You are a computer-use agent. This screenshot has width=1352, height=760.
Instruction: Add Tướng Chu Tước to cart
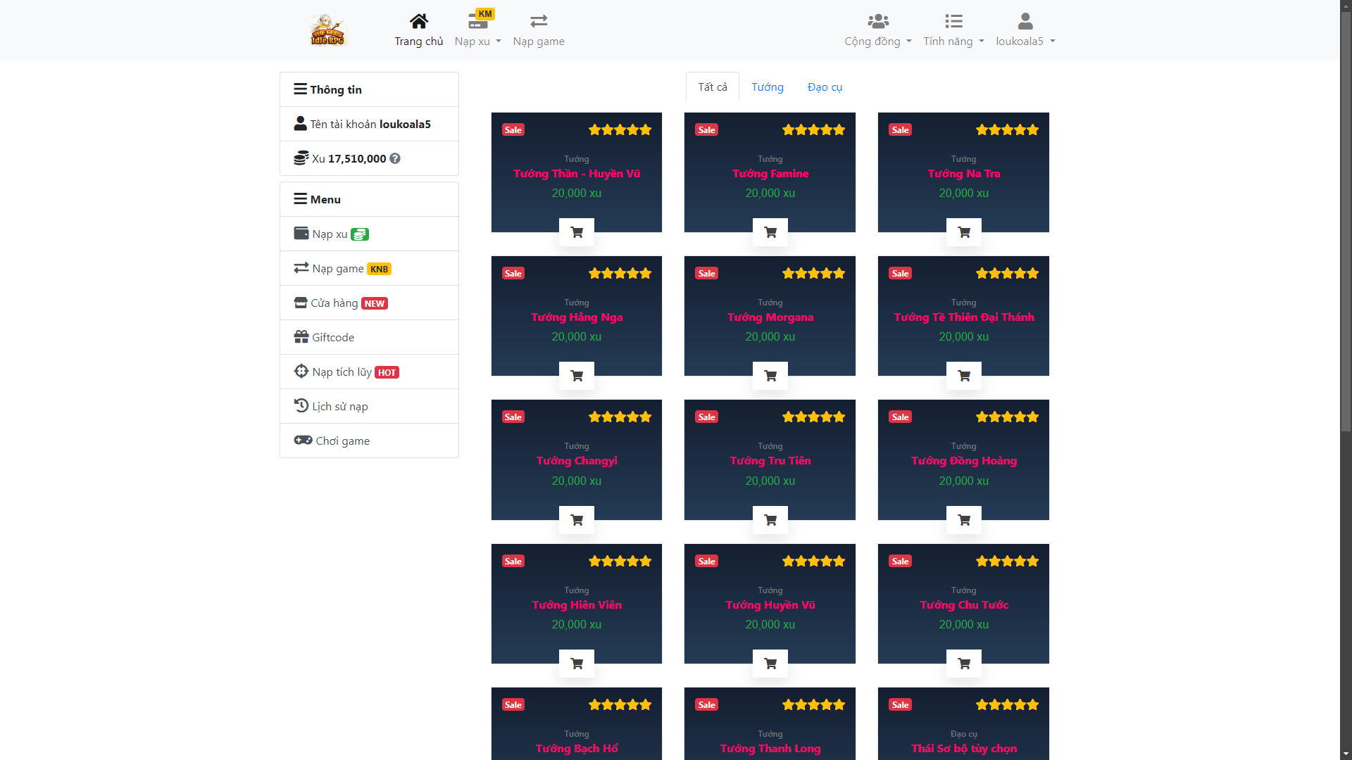(x=963, y=664)
